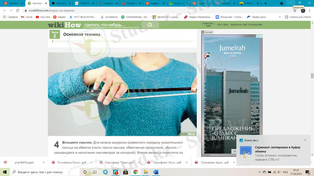This screenshot has width=314, height=176.
Task: Open the Windows action center notifications
Action: pyautogui.click(x=308, y=172)
